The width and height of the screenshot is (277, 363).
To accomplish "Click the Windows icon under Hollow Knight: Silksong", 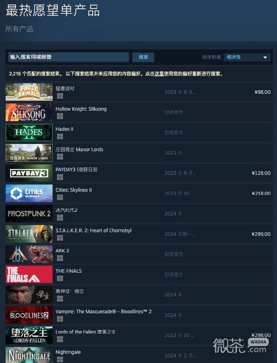I will [60, 116].
